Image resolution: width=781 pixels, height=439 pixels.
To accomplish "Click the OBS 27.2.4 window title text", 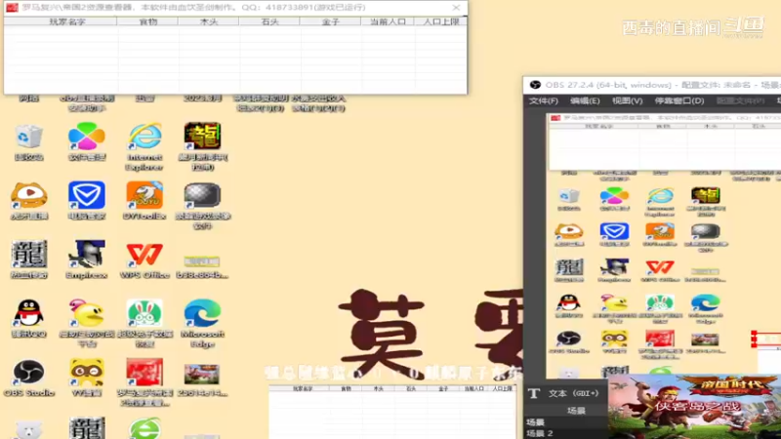I will pyautogui.click(x=663, y=85).
